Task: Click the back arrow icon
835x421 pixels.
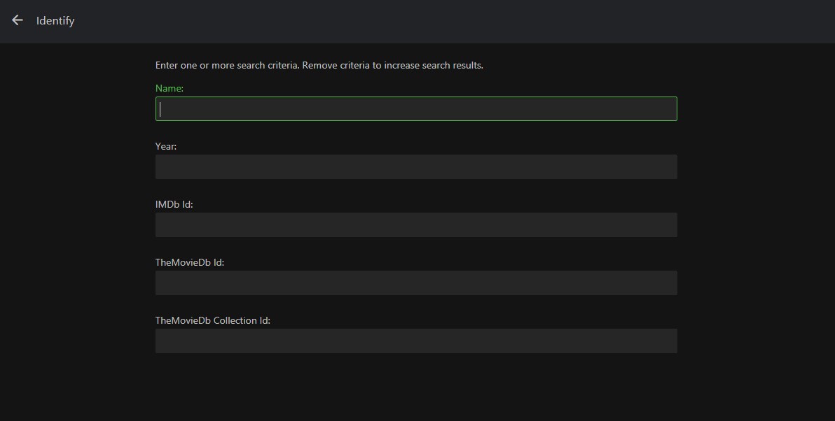Action: point(18,20)
